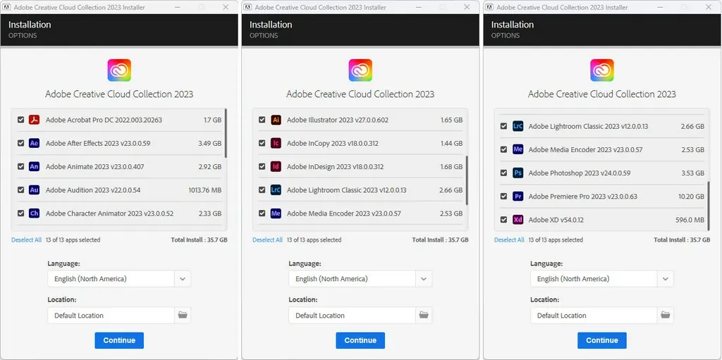This screenshot has width=722, height=360.
Task: Toggle the Adobe Animate 2023 checkbox
Action: [20, 167]
